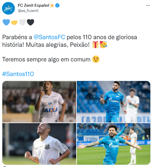Open the Zenit player pointing photo
The image size is (155, 167).
click(x=114, y=102)
